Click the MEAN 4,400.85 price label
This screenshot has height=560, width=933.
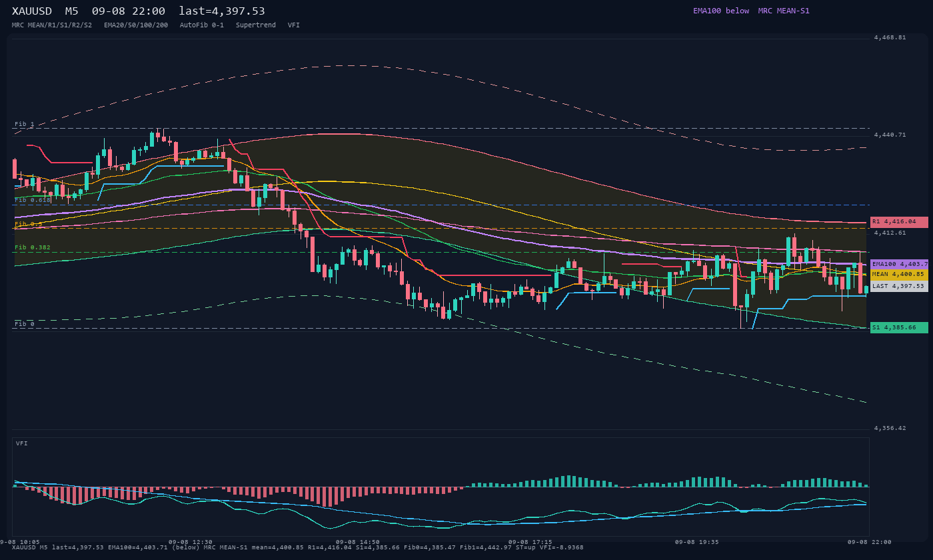[899, 275]
